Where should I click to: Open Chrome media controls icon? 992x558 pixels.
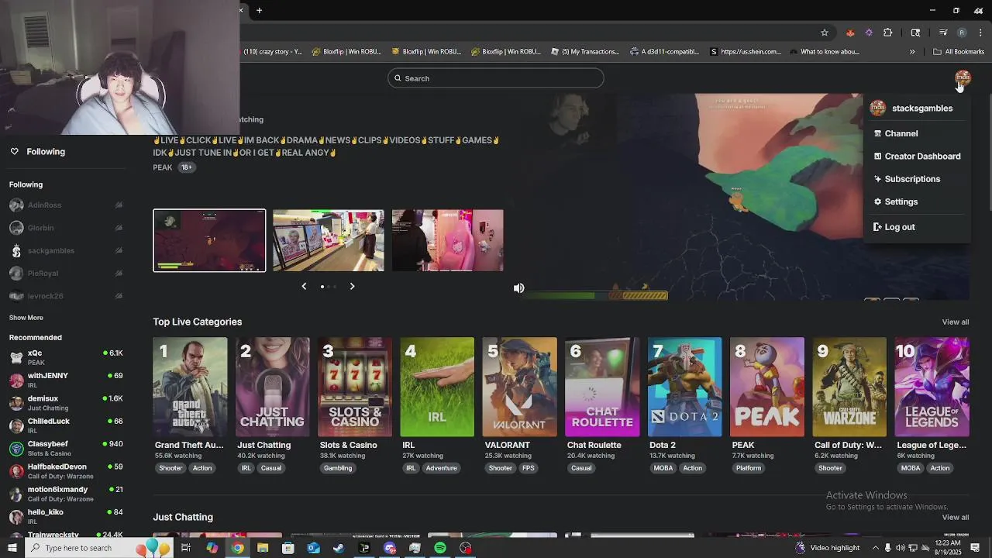[x=943, y=33]
